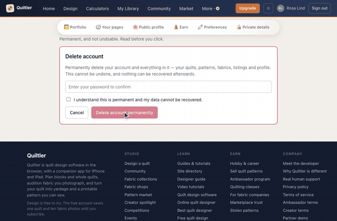Open Competitions footer link
The width and height of the screenshot is (337, 221).
137,210
